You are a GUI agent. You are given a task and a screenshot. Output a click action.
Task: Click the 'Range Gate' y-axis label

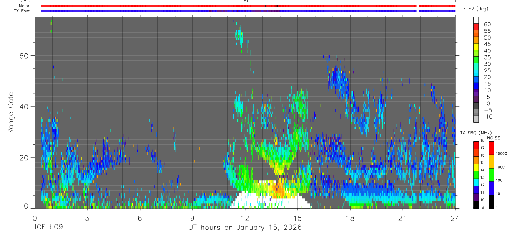[x=10, y=113]
